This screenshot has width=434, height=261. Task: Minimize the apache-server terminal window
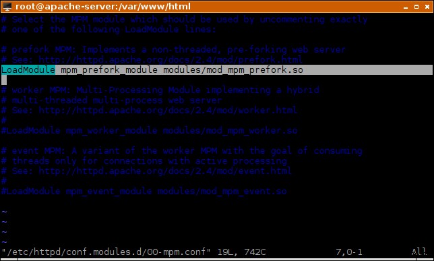(406, 7)
